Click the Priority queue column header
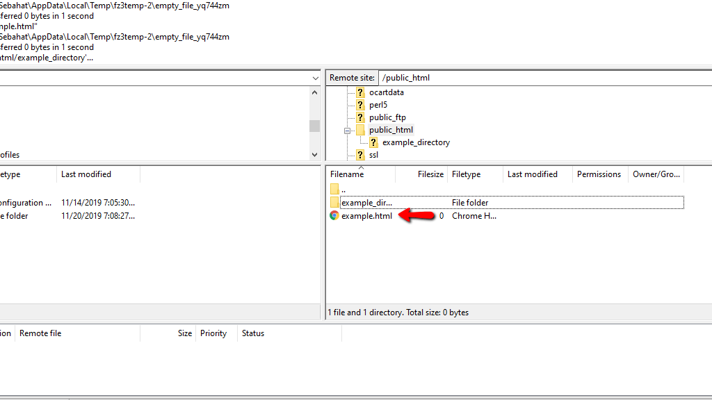Screen dimensions: 712x400 (216, 333)
